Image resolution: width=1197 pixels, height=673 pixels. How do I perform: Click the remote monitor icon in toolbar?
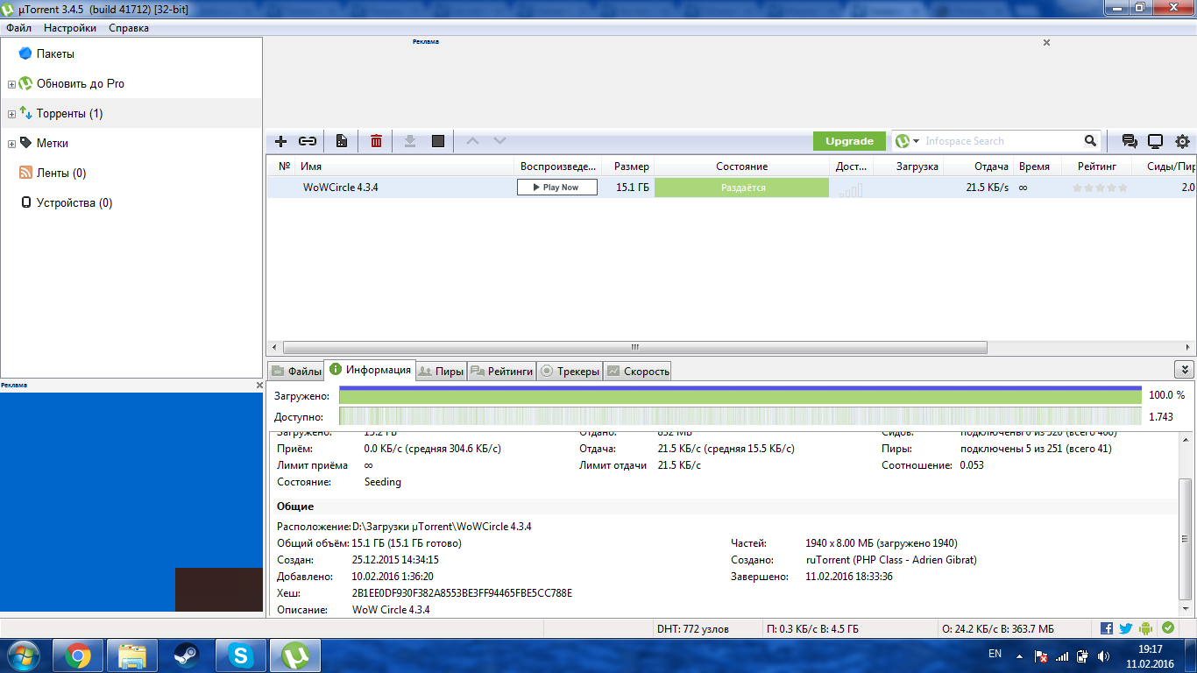coord(1156,141)
